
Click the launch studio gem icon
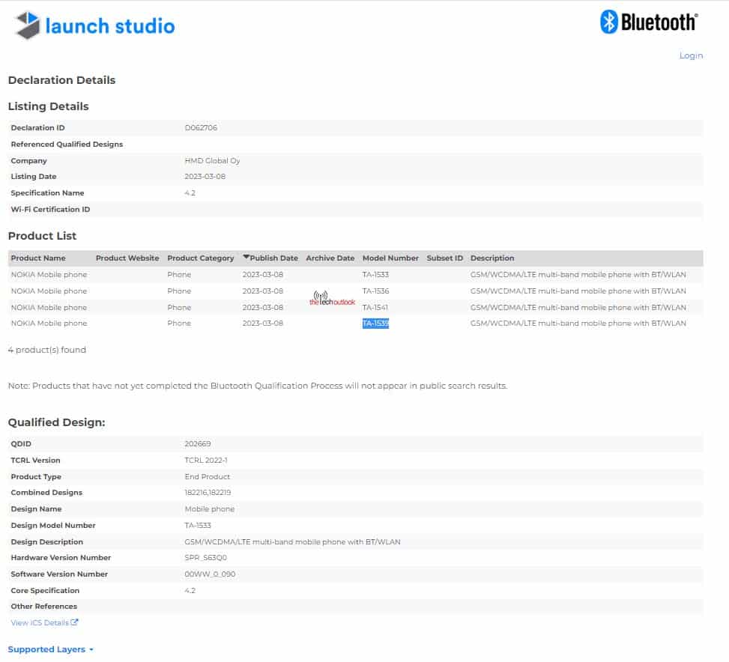click(26, 25)
